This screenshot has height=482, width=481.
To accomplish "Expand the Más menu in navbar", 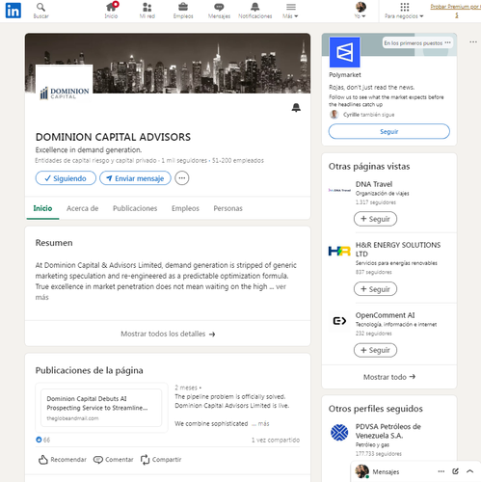I will 290,11.
